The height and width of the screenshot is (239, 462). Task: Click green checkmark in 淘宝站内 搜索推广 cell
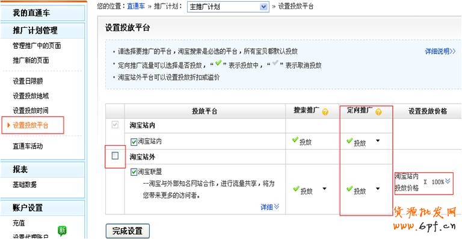coord(295,140)
